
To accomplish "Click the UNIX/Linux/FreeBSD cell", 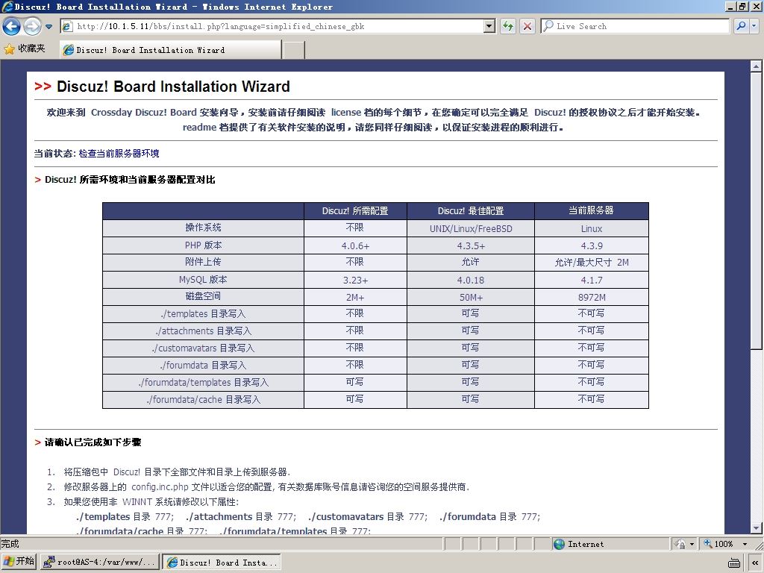I will coord(471,228).
